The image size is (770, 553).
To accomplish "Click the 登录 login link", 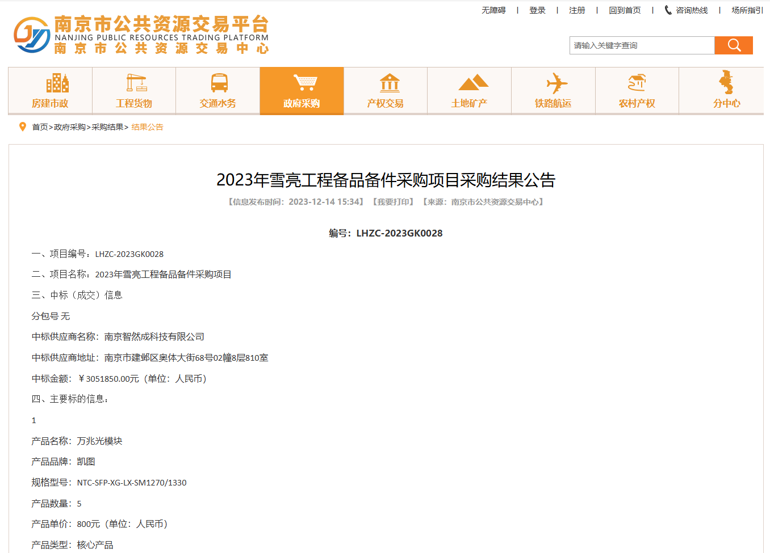I will tap(537, 10).
